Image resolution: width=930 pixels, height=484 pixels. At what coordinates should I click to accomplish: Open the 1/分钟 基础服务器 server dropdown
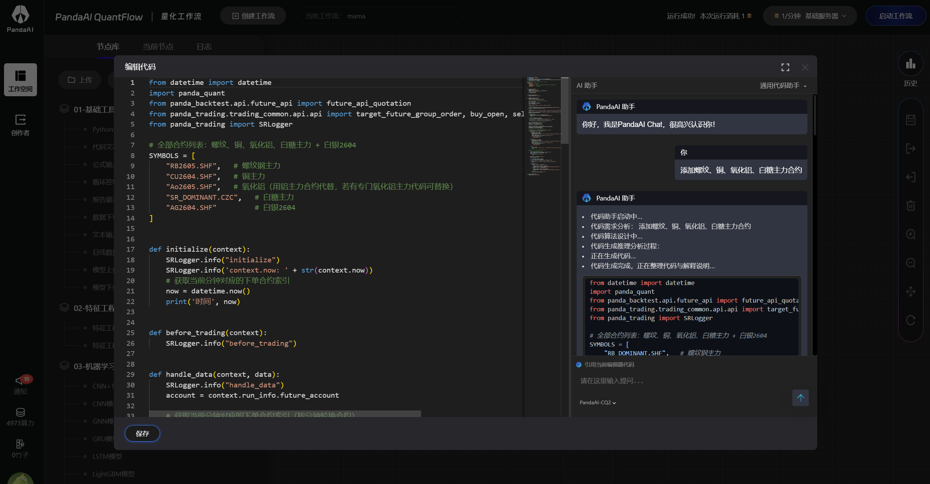(810, 16)
